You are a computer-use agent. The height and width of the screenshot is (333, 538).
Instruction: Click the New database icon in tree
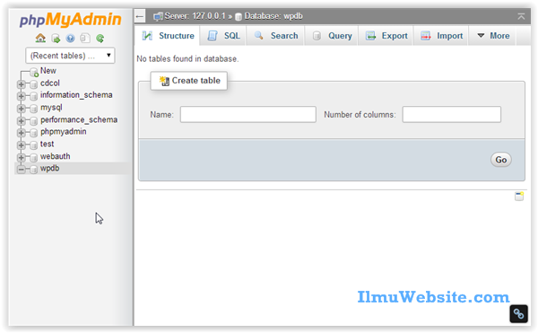[x=34, y=72]
